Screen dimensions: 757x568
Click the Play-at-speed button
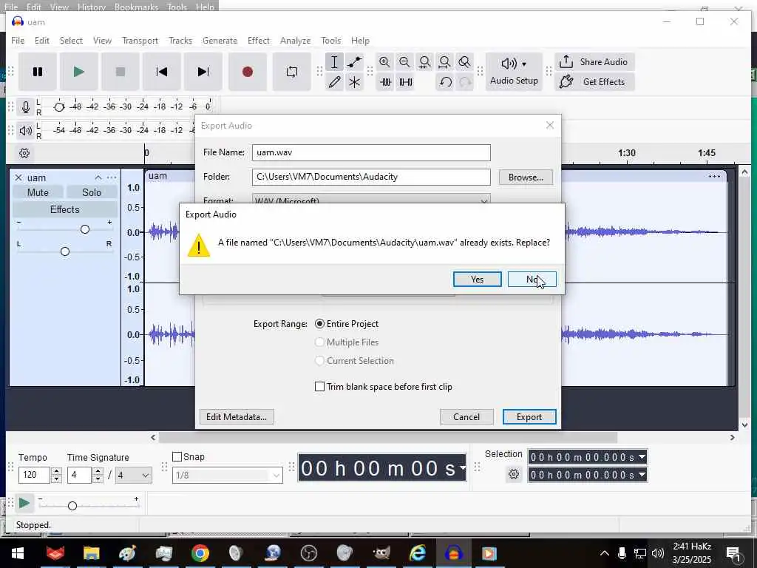pos(24,504)
